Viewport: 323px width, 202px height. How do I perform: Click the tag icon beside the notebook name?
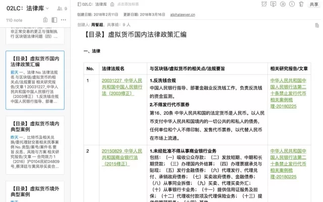click(112, 4)
